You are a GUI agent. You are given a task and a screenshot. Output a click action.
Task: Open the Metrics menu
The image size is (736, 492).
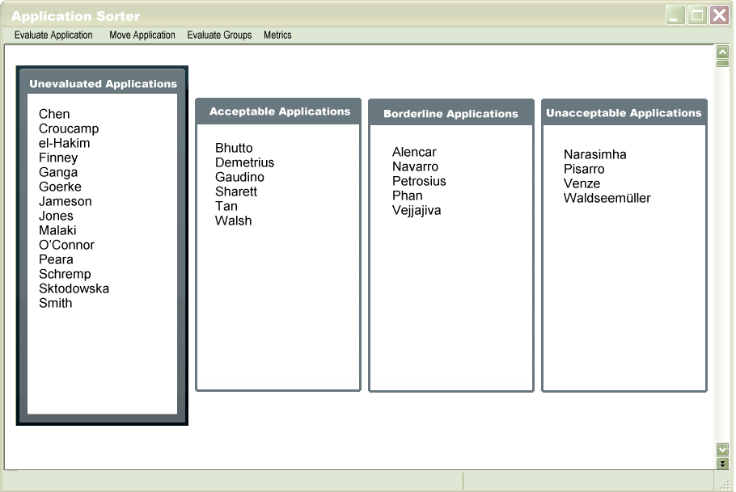click(277, 36)
